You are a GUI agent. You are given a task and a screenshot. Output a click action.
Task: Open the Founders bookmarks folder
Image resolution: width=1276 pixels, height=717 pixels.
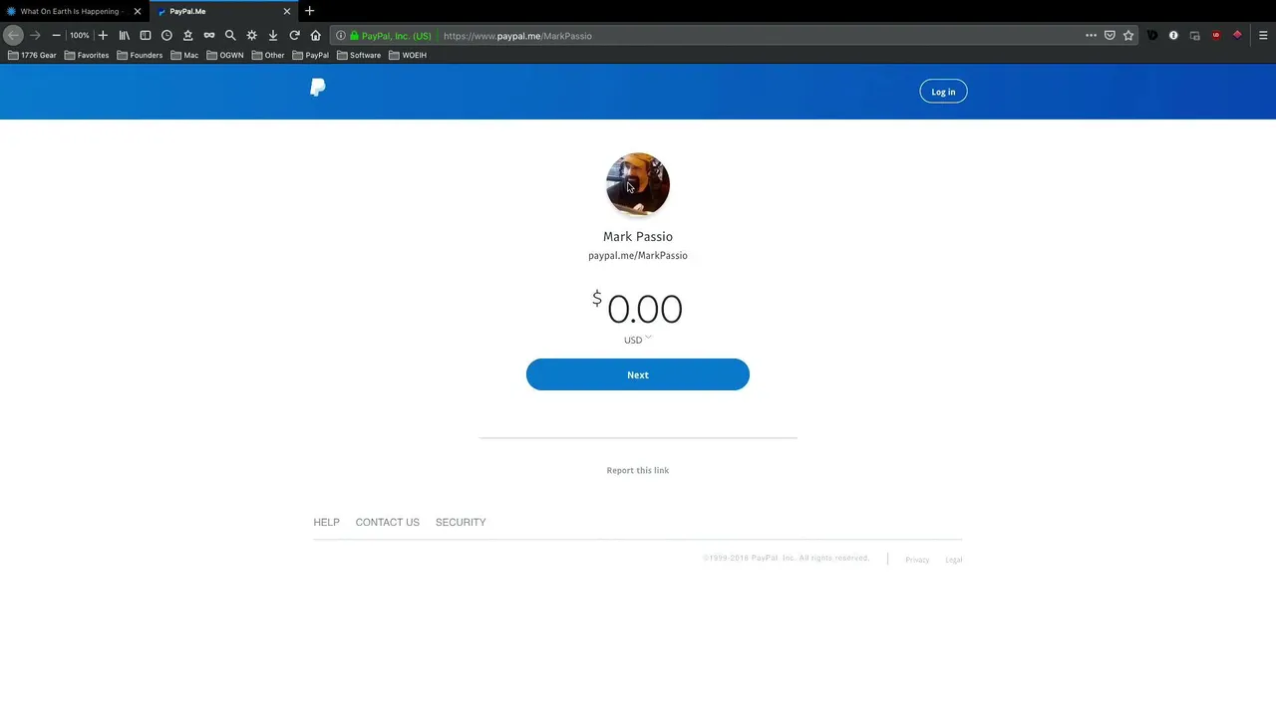pos(140,55)
